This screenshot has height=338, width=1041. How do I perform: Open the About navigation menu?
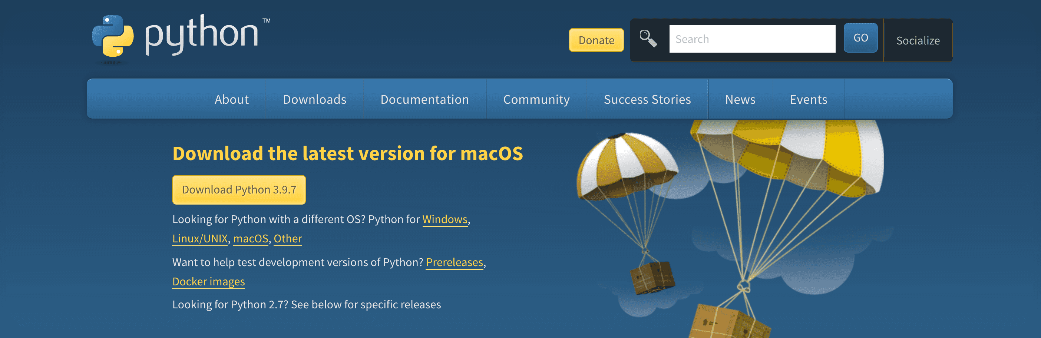[x=232, y=99]
